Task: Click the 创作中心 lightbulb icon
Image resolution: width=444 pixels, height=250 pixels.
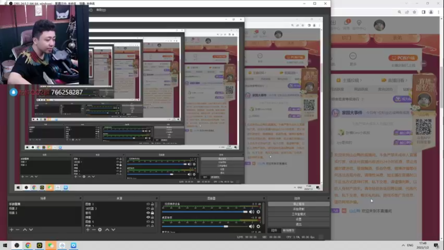Action: pos(359,23)
